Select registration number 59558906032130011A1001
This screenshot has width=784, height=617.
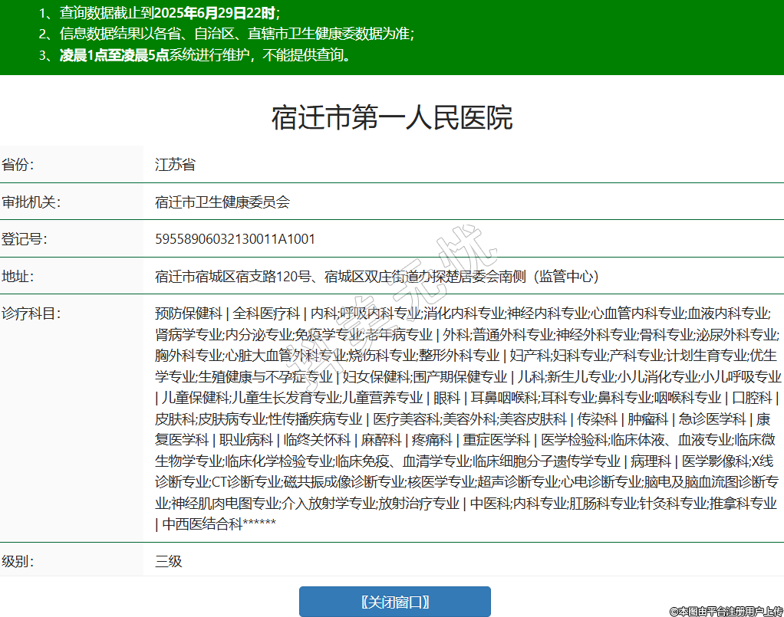coord(235,239)
